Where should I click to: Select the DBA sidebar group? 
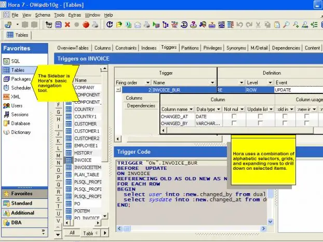(24, 223)
